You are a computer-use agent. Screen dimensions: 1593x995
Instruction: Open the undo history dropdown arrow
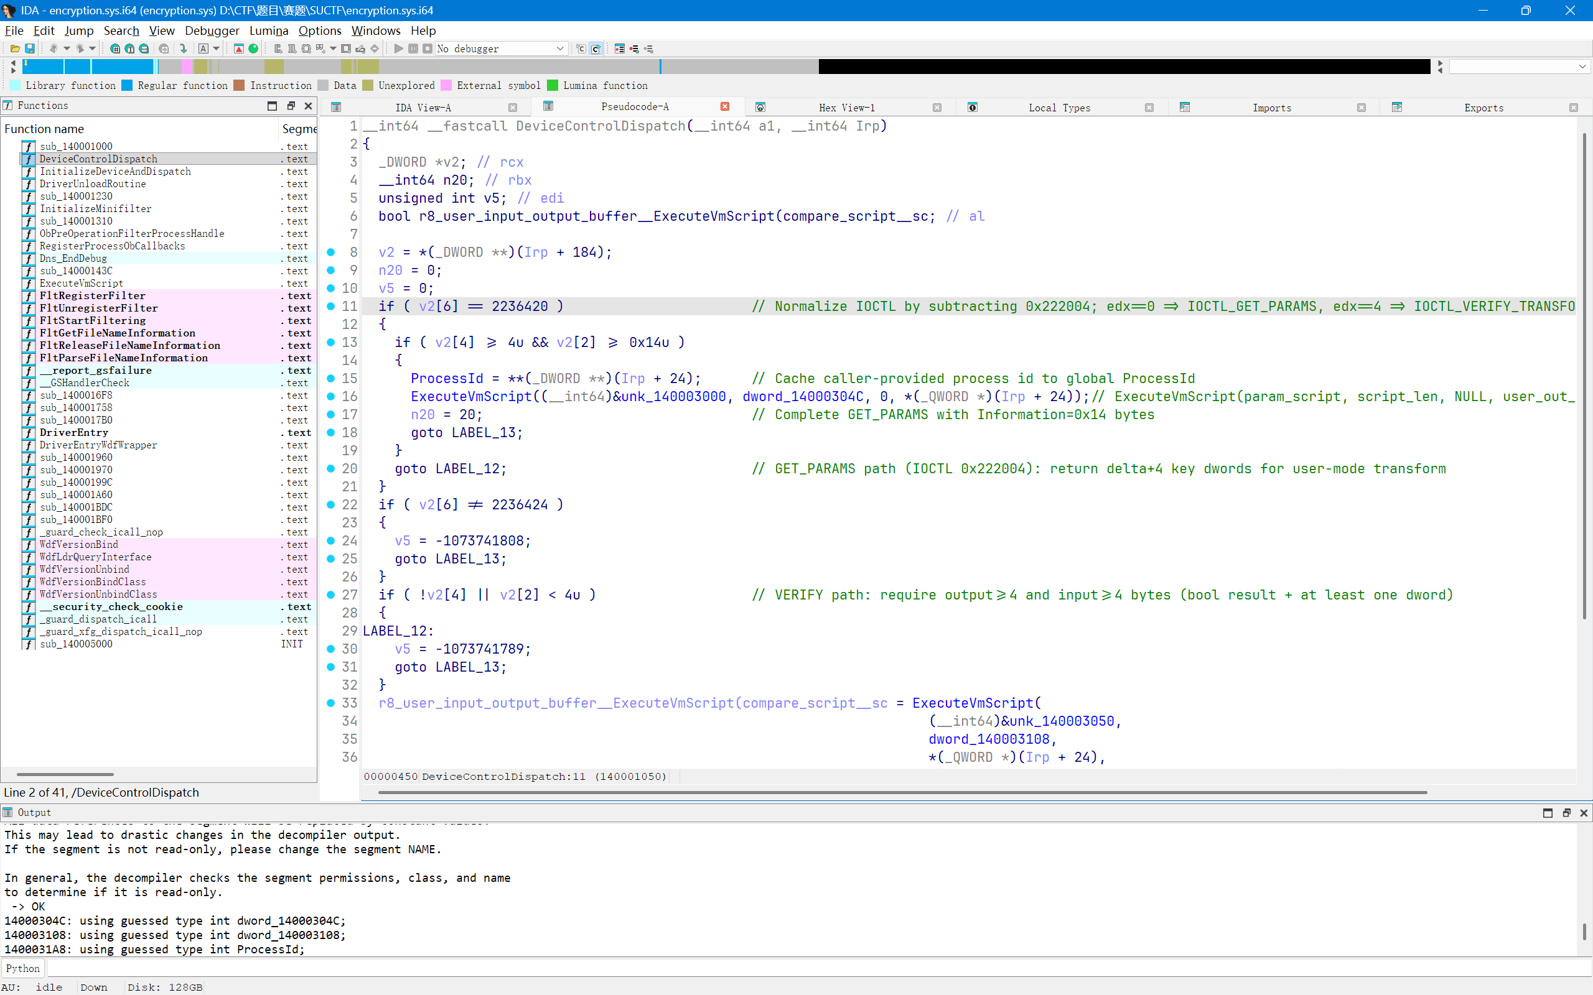coord(66,48)
